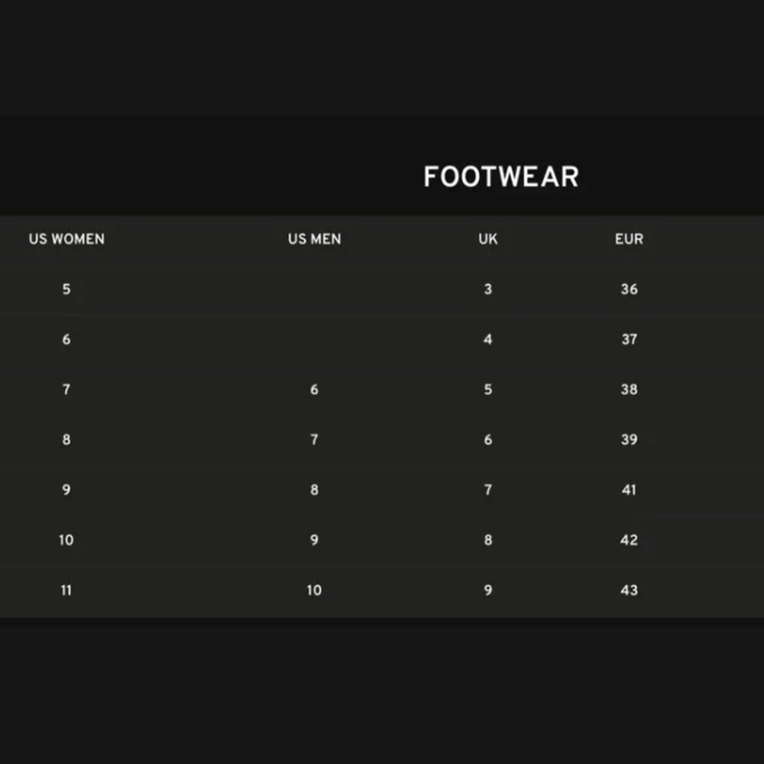764x764 pixels.
Task: Select US Women size 10 cell
Action: pos(66,540)
